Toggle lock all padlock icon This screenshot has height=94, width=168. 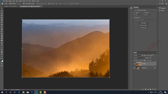[145, 60]
